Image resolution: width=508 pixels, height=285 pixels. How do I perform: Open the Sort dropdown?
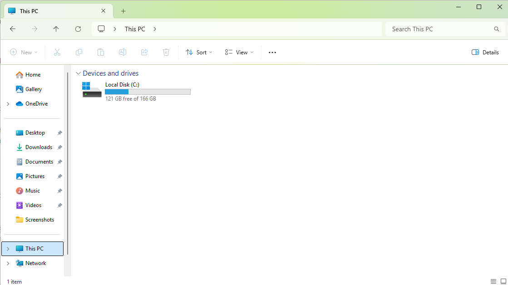point(199,53)
